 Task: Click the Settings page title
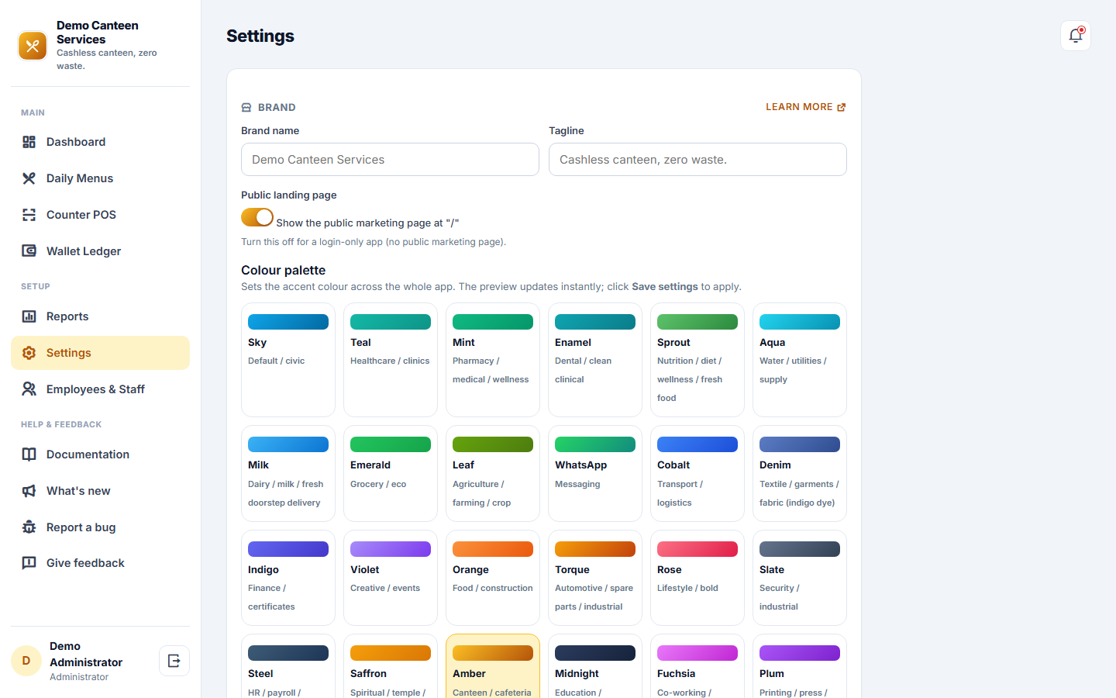tap(260, 36)
